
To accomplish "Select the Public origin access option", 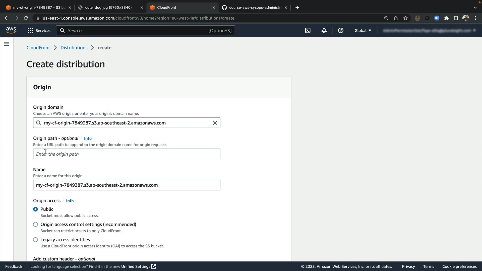I will click(x=35, y=209).
